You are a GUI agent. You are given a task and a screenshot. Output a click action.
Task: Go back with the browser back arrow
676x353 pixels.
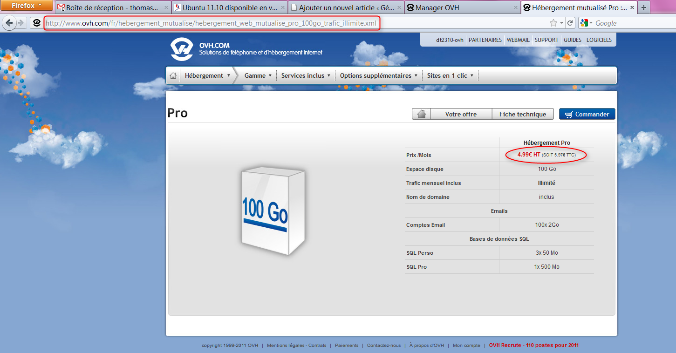tap(9, 23)
